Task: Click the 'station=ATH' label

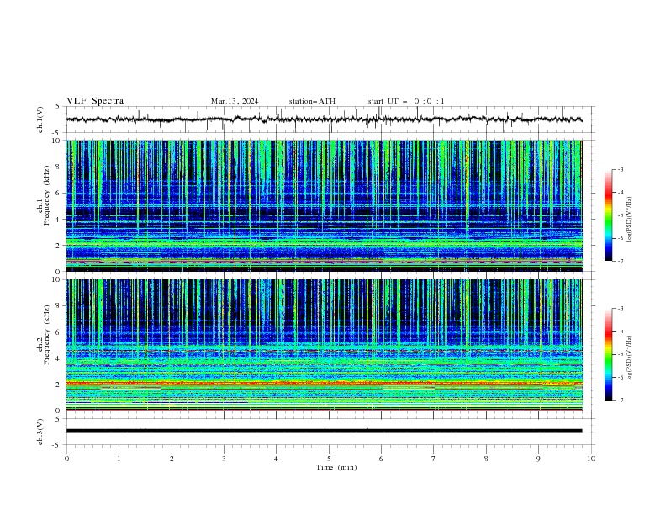Action: click(x=312, y=101)
